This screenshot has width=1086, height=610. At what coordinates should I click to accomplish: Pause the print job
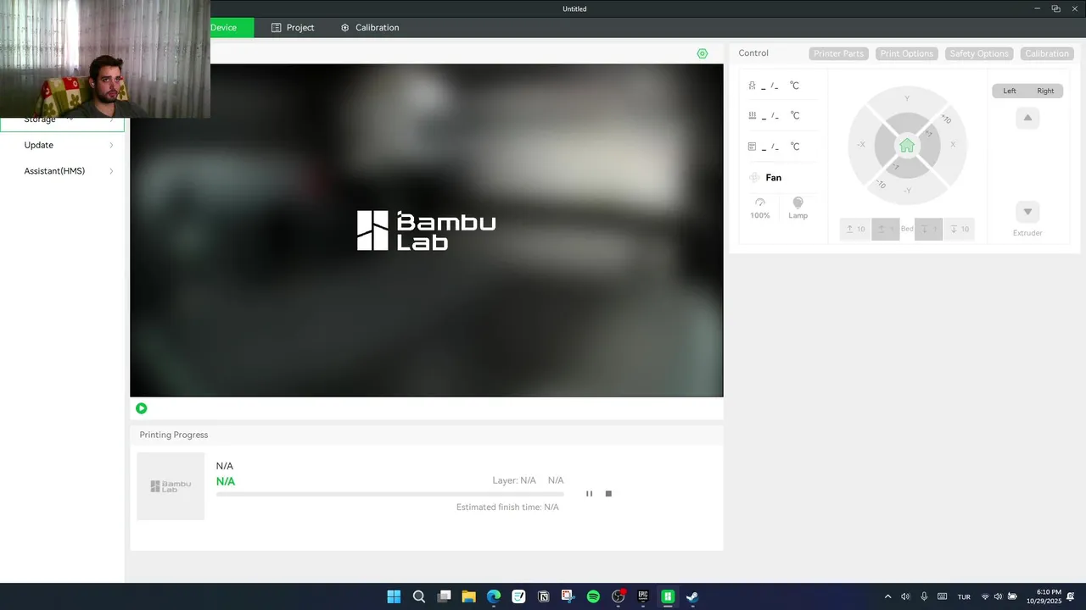pos(589,493)
